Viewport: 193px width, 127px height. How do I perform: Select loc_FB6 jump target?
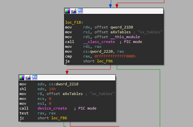[x=59, y=118]
